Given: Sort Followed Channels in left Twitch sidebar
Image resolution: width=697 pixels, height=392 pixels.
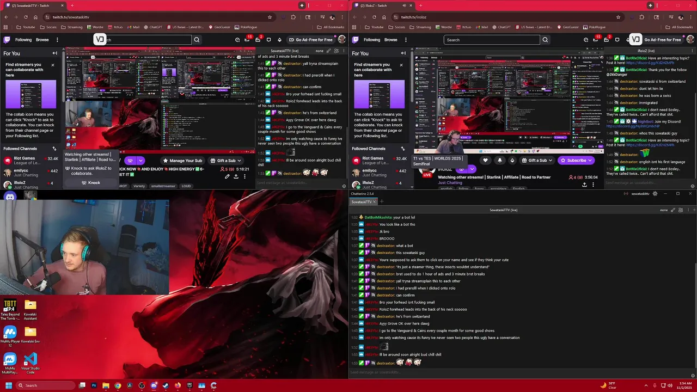Looking at the screenshot, I should coord(54,149).
